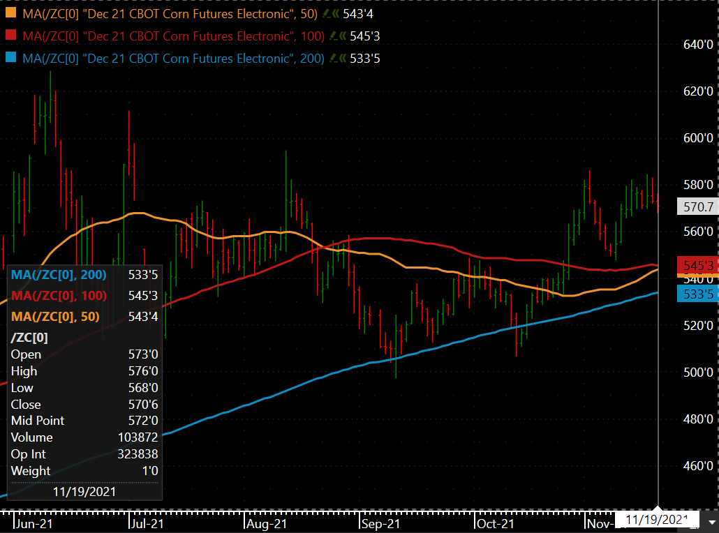Click the 500'0 price axis label
Viewport: 719px width, 533px height.
698,372
